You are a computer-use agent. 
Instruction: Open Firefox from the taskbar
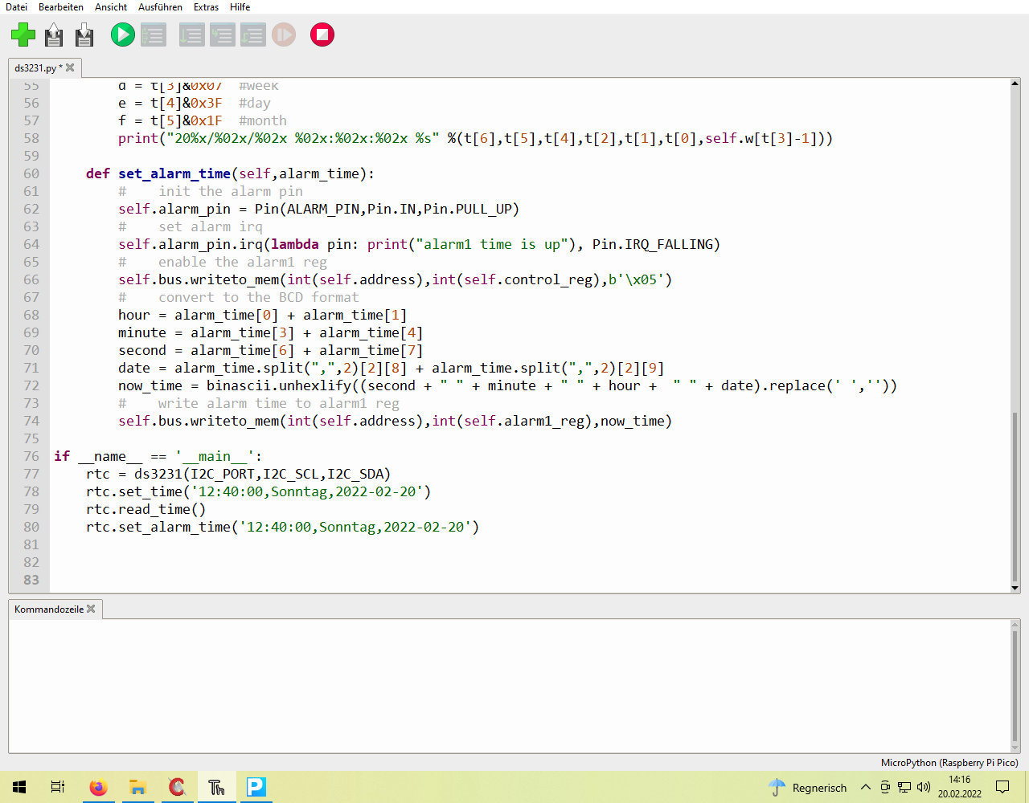click(98, 787)
